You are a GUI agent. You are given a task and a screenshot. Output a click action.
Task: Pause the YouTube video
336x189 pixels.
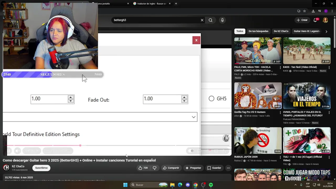[8, 151]
